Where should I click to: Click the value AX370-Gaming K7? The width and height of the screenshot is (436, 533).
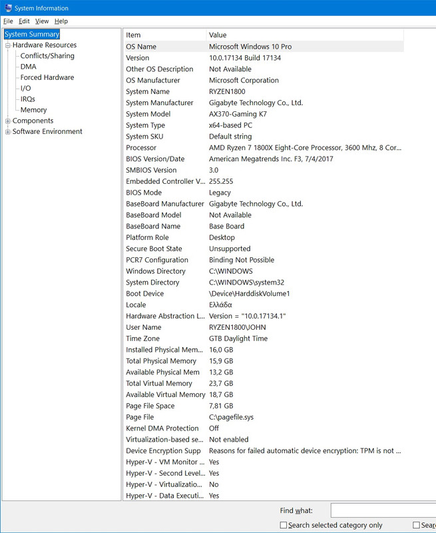238,114
